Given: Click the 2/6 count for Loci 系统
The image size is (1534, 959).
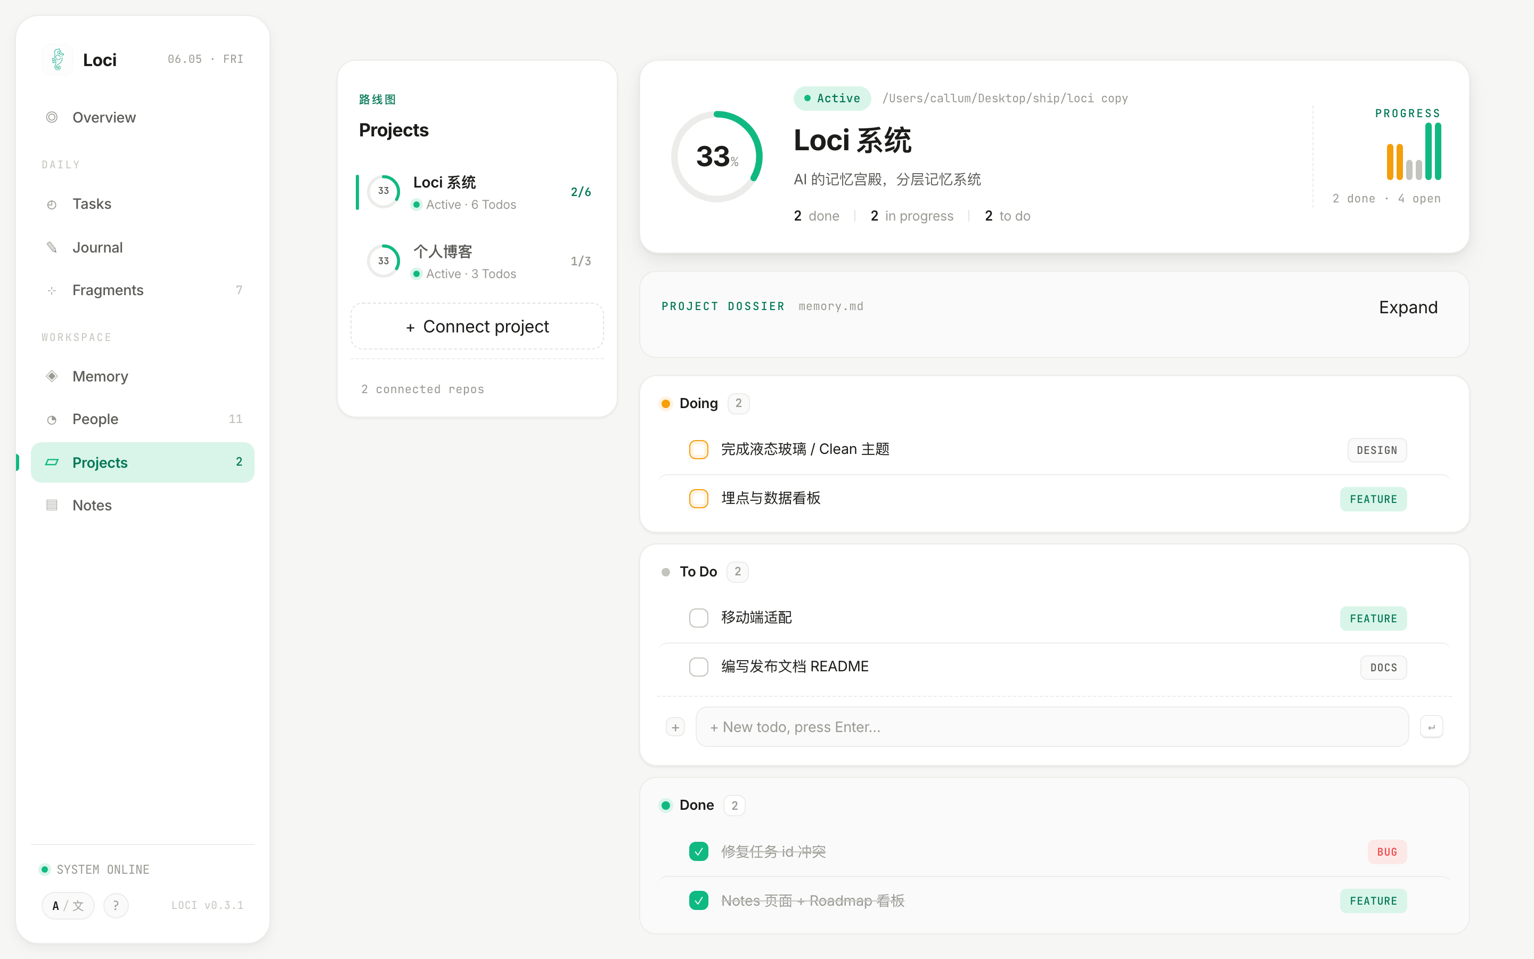Looking at the screenshot, I should click(x=581, y=192).
